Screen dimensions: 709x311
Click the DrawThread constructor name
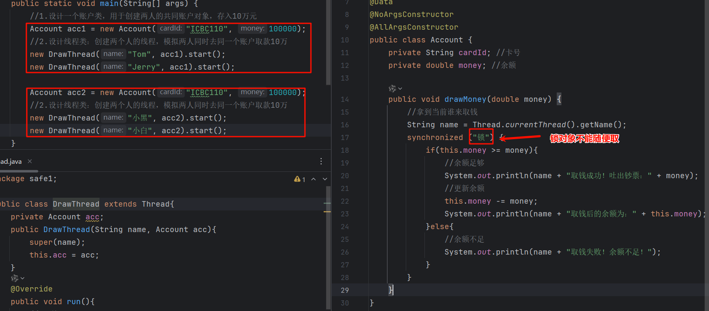pyautogui.click(x=67, y=230)
